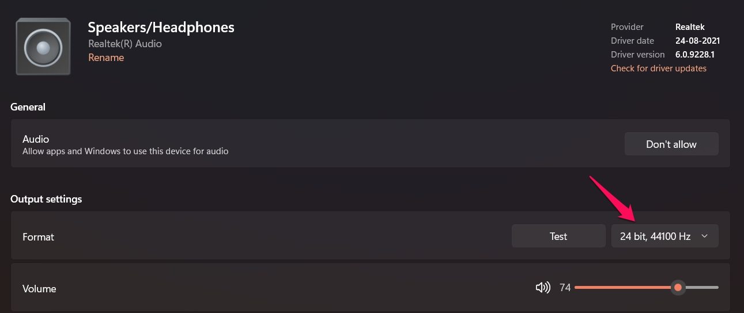Select the Speakers/Headphones device title

(x=161, y=27)
